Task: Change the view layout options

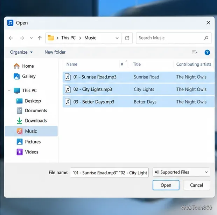Action: [x=195, y=52]
